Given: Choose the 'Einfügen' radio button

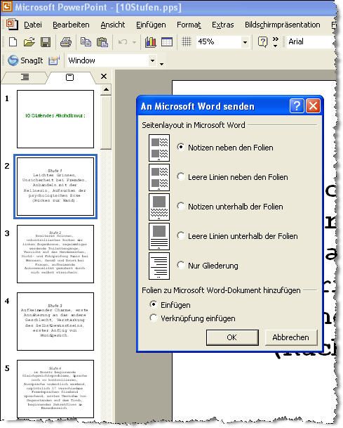Looking at the screenshot, I should coord(154,304).
